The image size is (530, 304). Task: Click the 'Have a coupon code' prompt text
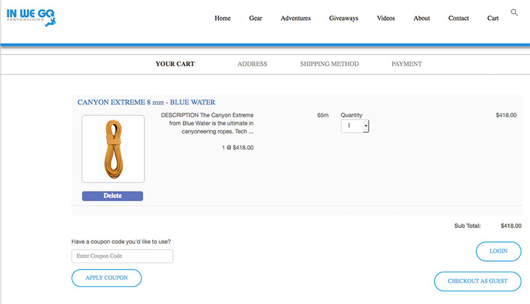pos(121,242)
